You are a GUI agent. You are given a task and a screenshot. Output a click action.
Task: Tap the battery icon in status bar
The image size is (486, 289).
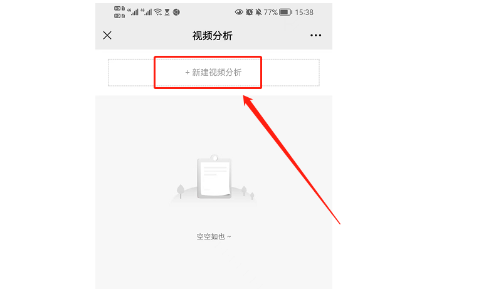point(285,12)
